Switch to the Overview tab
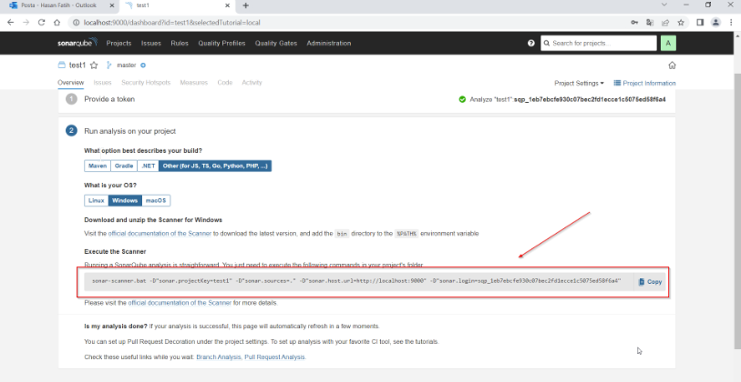The width and height of the screenshot is (741, 382). [x=71, y=83]
